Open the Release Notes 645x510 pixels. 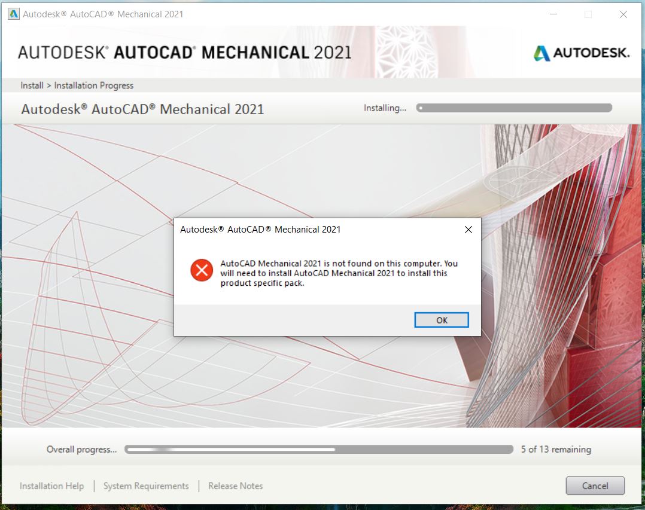[x=235, y=485]
